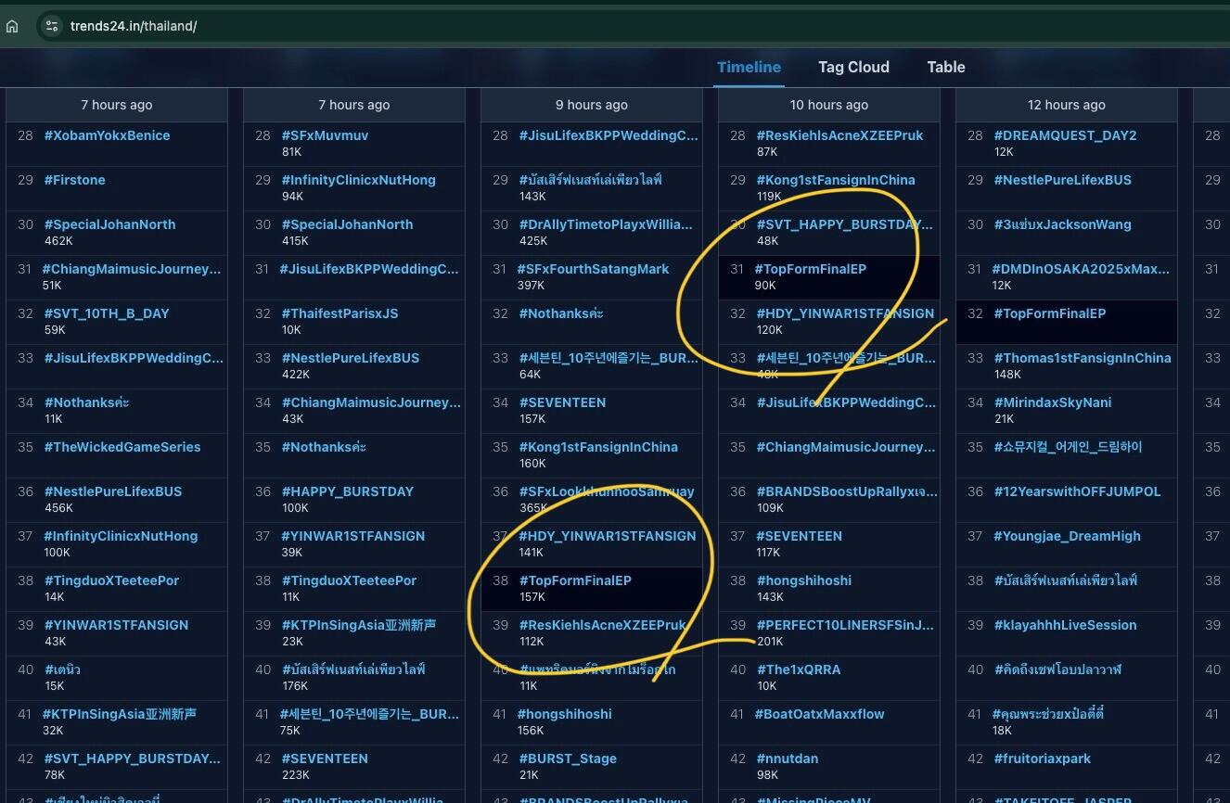Click the #nnutdan trend link
Viewport: 1230px width, 803px height.
787,758
